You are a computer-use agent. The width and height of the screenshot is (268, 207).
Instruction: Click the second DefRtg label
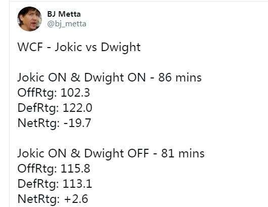(38, 184)
